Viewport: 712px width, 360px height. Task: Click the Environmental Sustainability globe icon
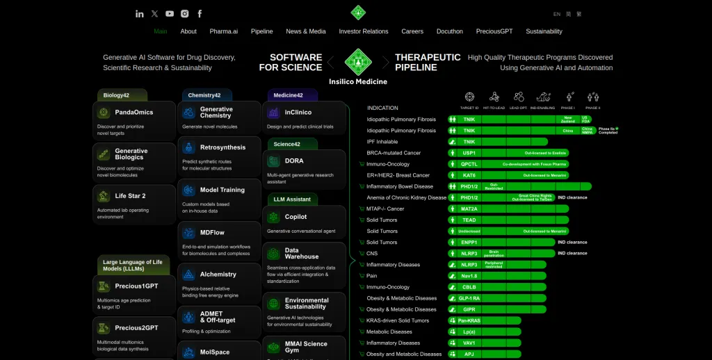[273, 303]
